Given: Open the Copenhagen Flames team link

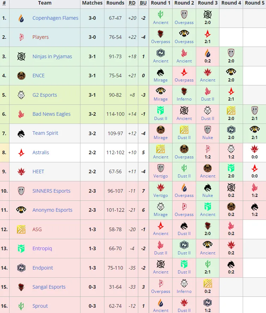Looking at the screenshot, I should 55,18.
